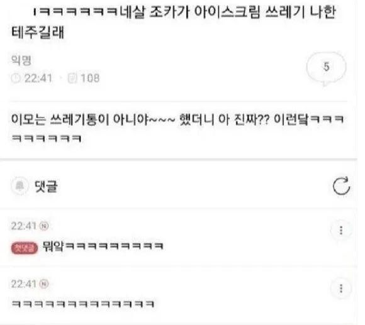Open the comment bubble showing 5
This screenshot has width=365, height=325.
(x=326, y=69)
